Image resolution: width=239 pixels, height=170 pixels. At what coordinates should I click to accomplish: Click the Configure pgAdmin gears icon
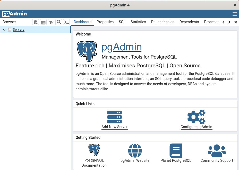click(196, 117)
